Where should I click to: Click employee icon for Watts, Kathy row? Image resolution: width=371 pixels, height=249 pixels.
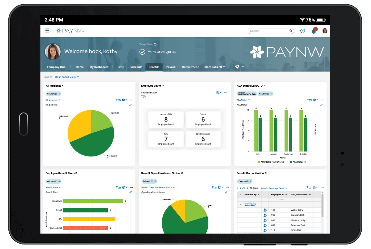(265, 210)
